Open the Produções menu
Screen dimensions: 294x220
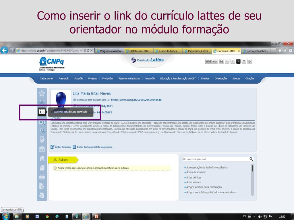pos(108,78)
